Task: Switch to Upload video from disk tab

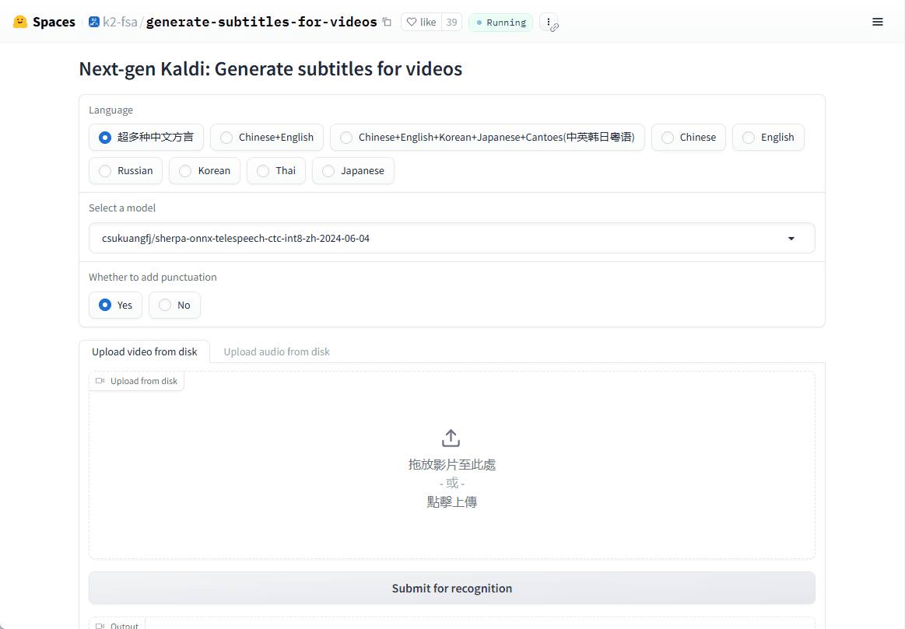Action: [144, 351]
